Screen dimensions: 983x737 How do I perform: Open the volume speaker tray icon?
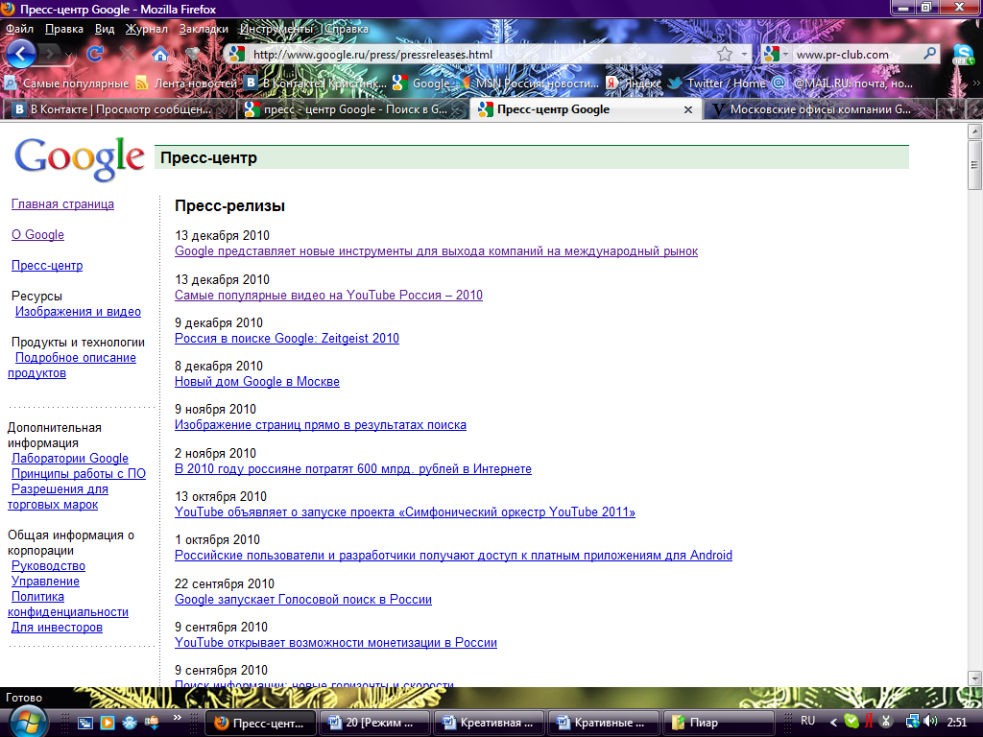[930, 722]
